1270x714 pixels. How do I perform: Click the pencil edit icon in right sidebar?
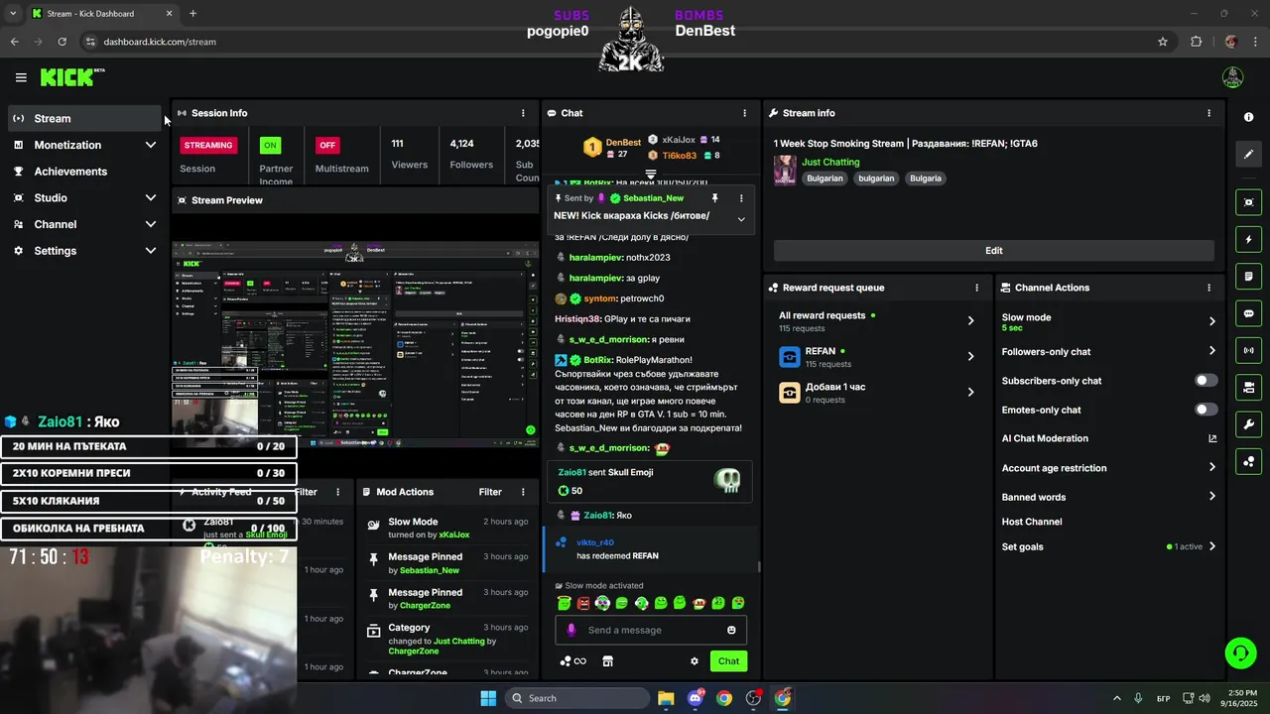1248,154
